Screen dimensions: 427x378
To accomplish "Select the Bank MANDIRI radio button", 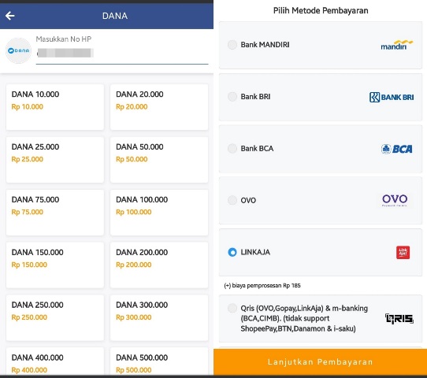I will (232, 45).
